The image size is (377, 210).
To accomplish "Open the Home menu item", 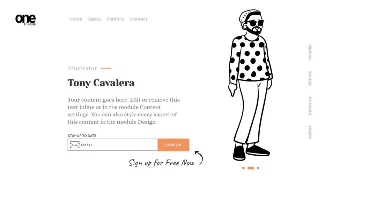I will [x=76, y=19].
